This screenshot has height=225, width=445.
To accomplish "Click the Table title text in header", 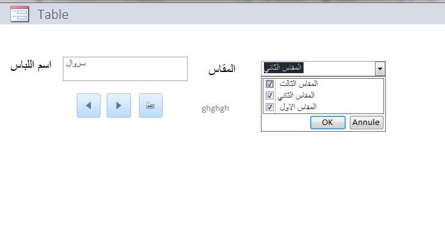I will click(x=53, y=15).
